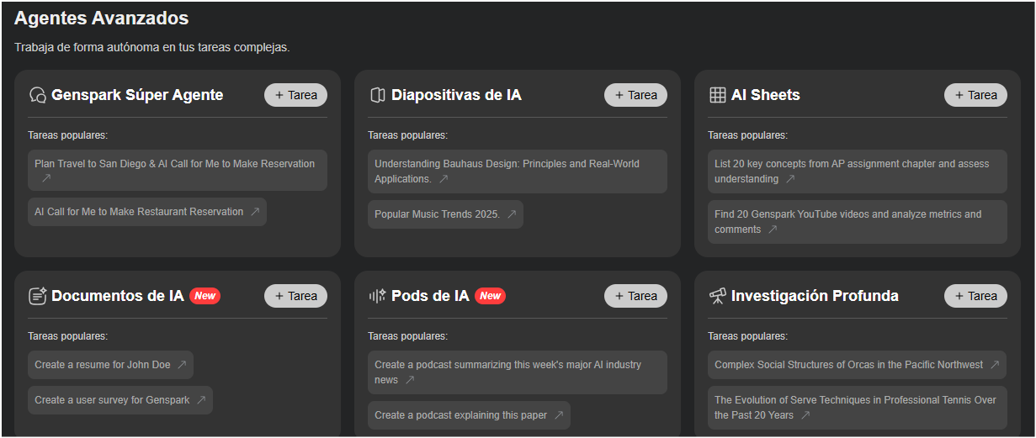Click arrow icon beside podcast explaining this paper

click(x=559, y=415)
